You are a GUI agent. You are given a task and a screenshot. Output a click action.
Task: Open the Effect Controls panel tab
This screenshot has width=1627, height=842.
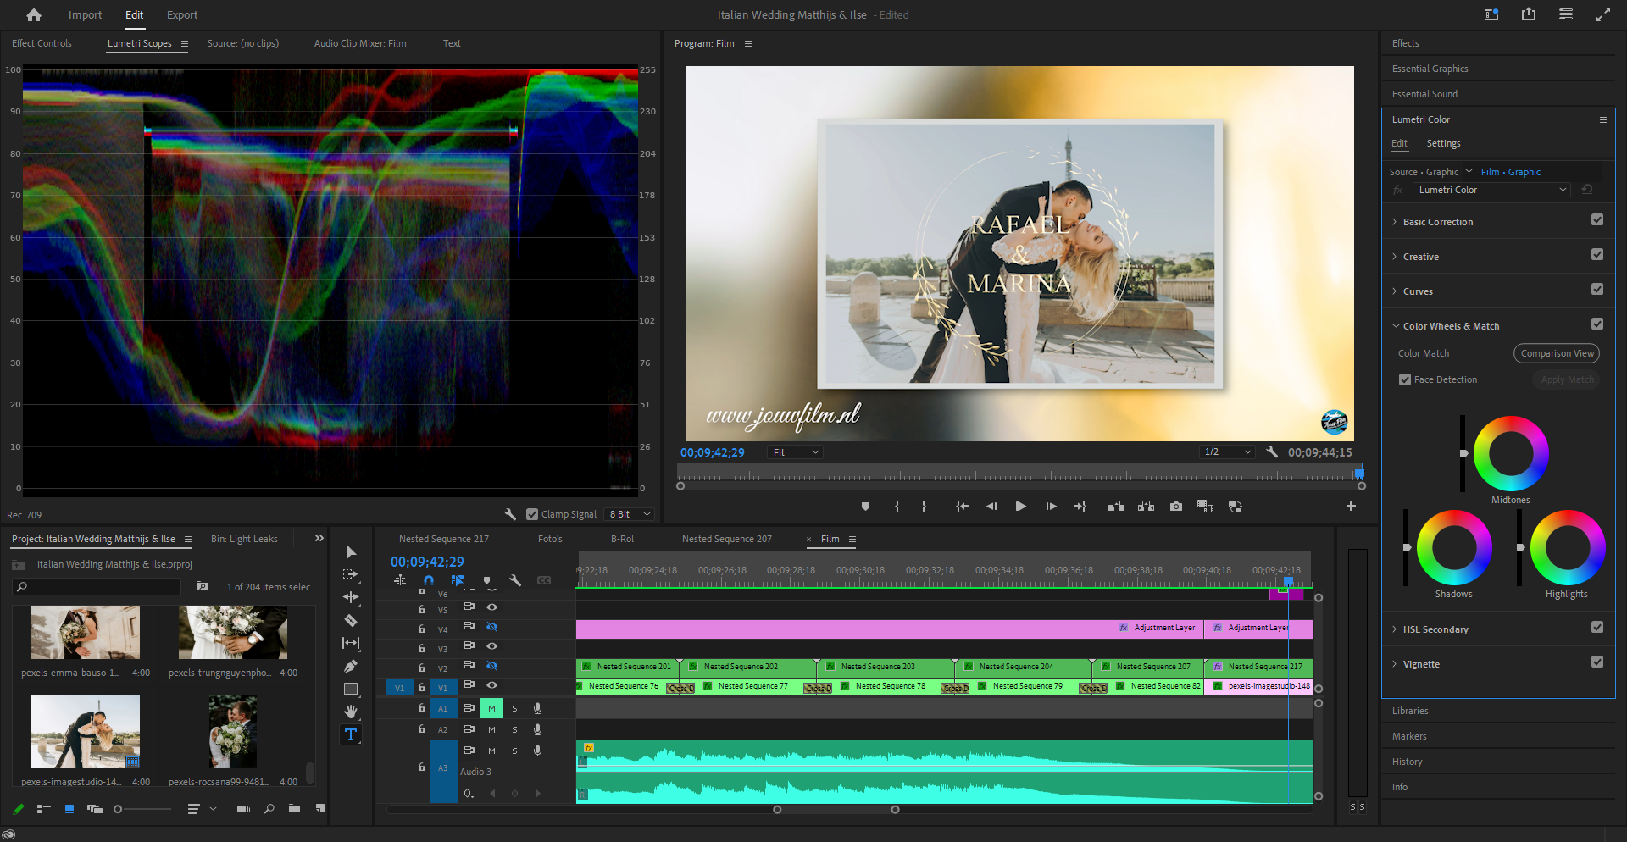tap(42, 43)
